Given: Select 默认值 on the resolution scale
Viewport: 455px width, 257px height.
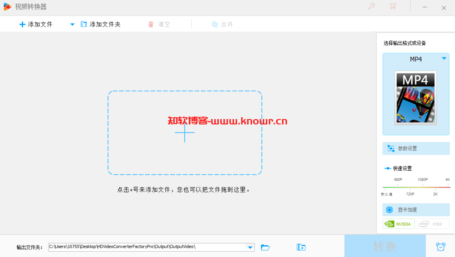Looking at the screenshot, I should click(x=387, y=194).
